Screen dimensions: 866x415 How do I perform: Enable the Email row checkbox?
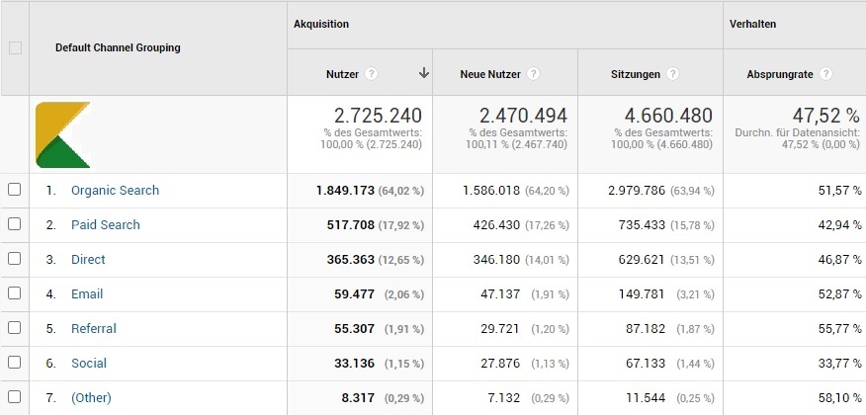pyautogui.click(x=15, y=293)
